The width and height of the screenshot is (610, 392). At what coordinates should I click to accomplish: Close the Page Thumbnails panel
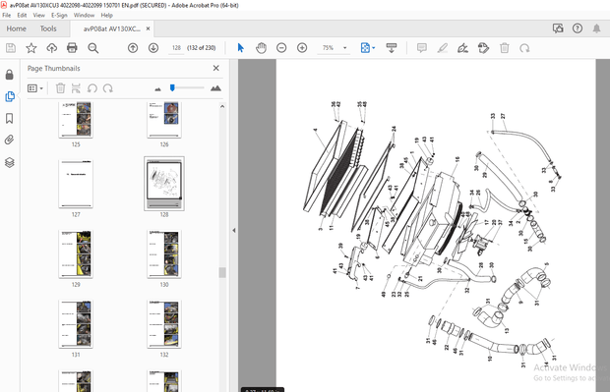coord(215,68)
